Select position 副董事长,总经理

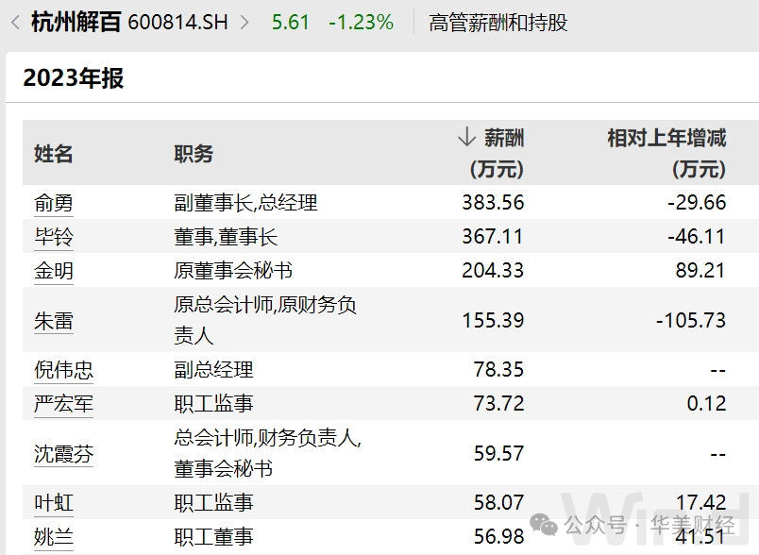(245, 203)
